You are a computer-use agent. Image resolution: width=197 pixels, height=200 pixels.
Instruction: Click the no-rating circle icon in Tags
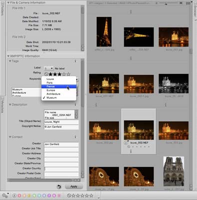[x=46, y=74]
